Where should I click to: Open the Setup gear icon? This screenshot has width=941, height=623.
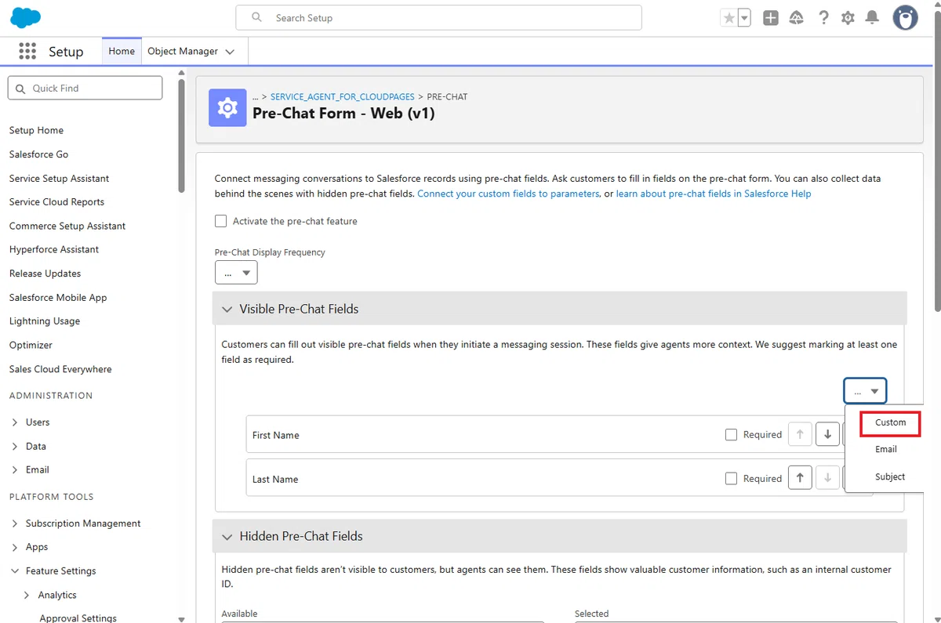(848, 18)
